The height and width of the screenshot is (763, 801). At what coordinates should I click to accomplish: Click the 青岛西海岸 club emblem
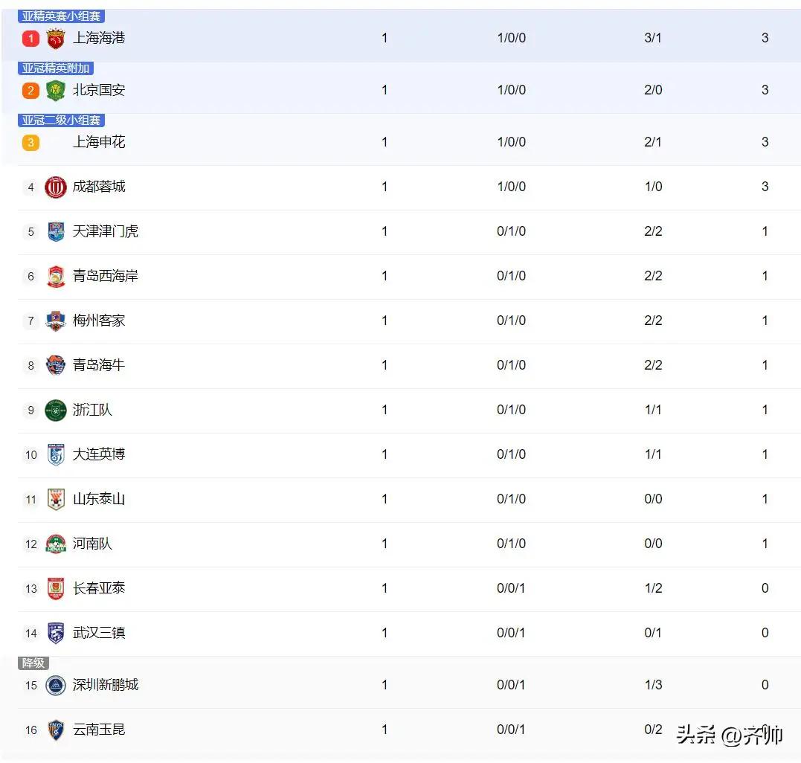click(56, 277)
